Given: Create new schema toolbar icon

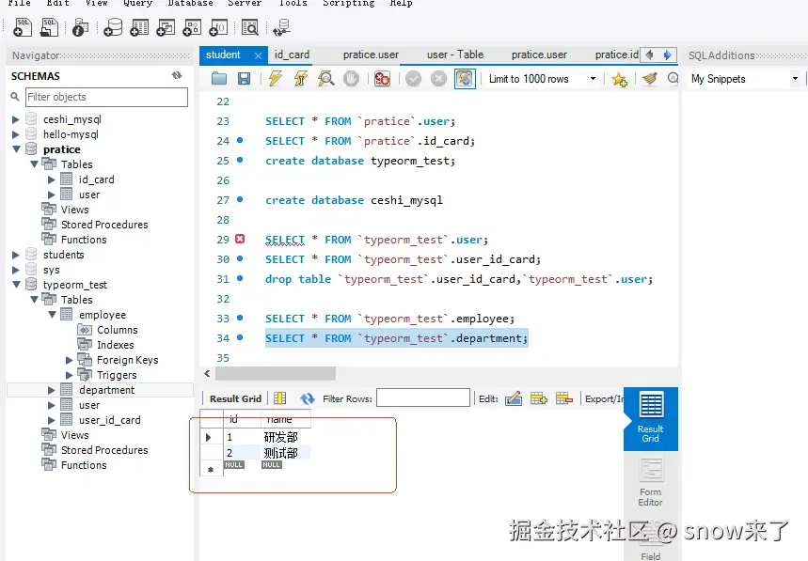Looking at the screenshot, I should [113, 28].
